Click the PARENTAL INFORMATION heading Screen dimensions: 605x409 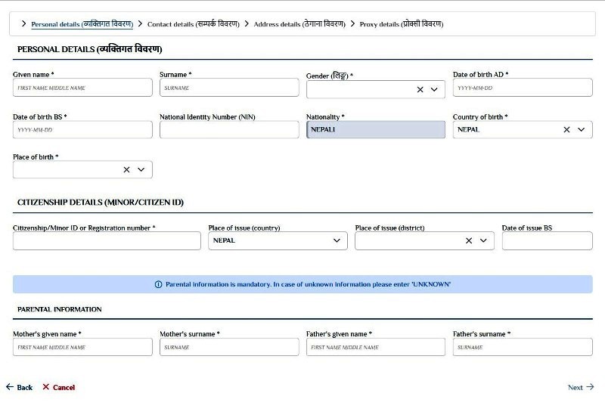[x=60, y=309]
